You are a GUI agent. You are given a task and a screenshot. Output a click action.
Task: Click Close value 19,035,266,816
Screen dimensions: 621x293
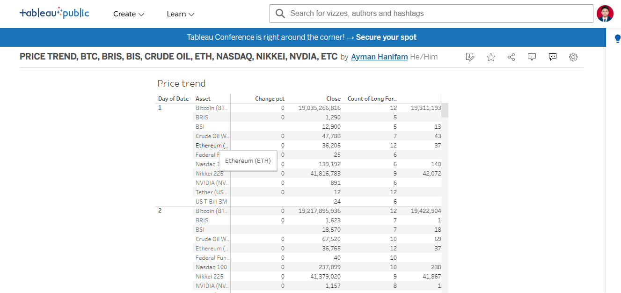[320, 108]
